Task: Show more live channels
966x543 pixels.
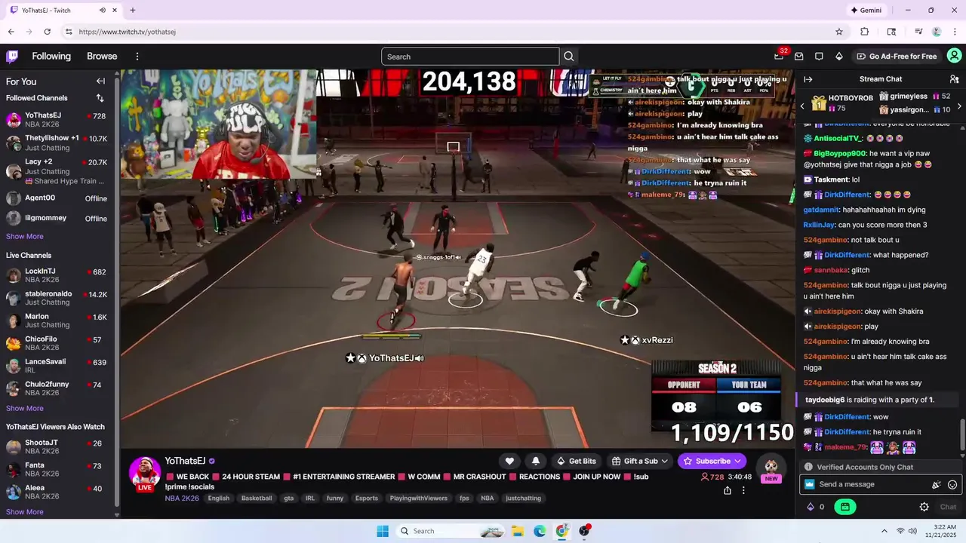Action: (x=25, y=408)
